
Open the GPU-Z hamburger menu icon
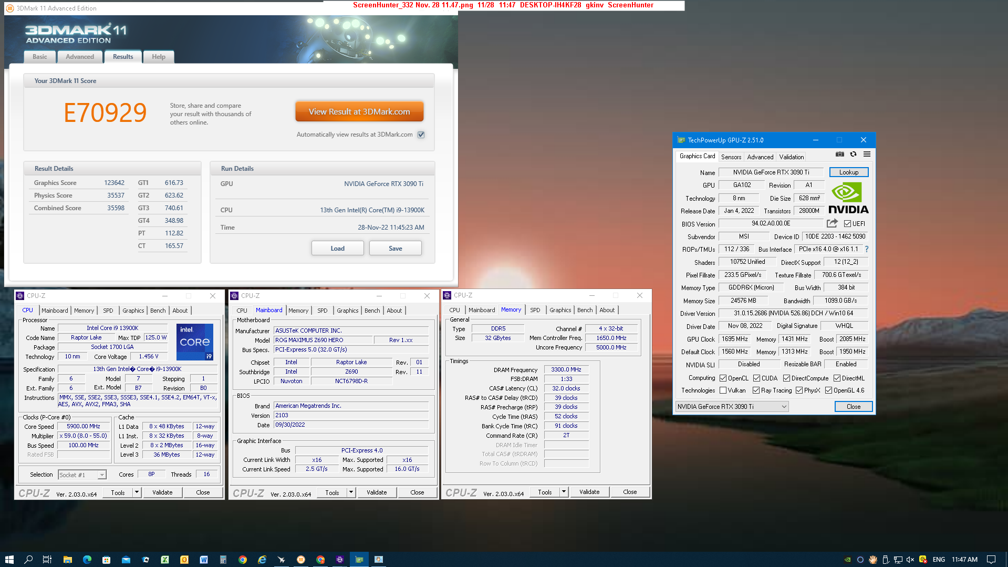[x=867, y=154]
